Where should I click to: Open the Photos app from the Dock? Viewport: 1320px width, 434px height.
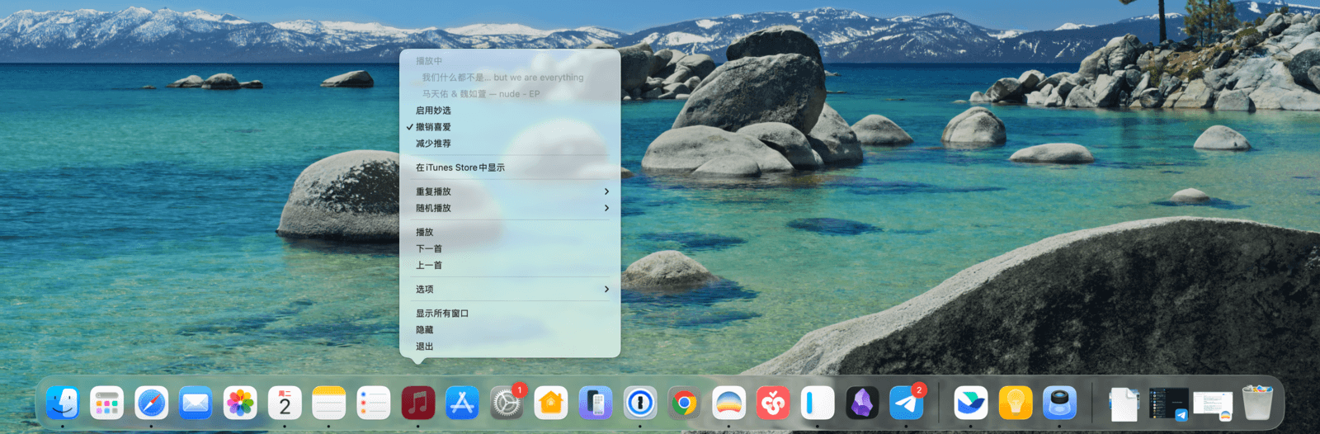(x=240, y=403)
